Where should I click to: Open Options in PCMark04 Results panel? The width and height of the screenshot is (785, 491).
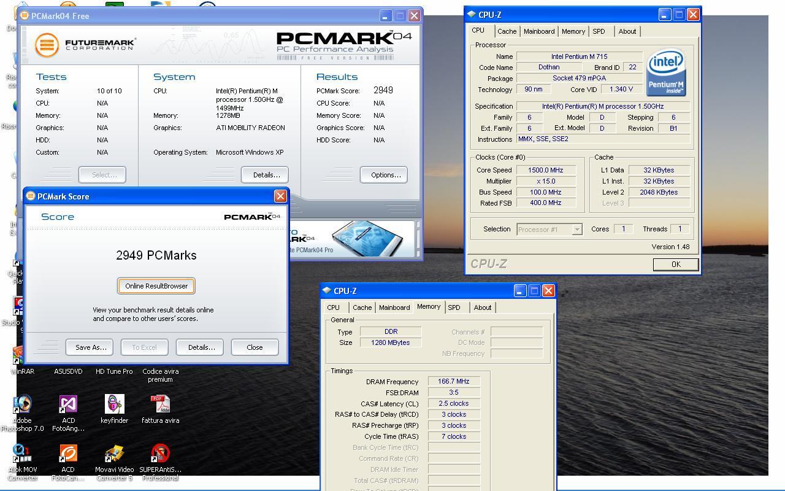pos(384,175)
